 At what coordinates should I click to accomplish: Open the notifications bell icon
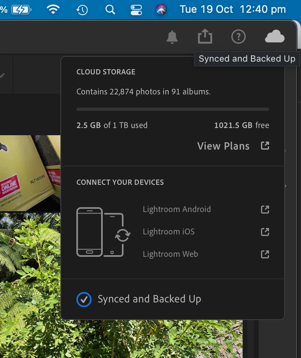172,37
